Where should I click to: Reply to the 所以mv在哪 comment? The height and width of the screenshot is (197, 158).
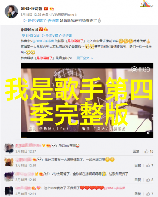tap(136, 151)
